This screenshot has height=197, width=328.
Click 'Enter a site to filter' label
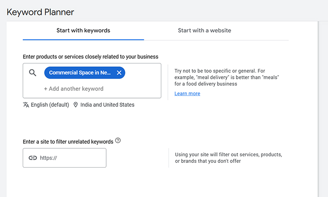(x=68, y=142)
